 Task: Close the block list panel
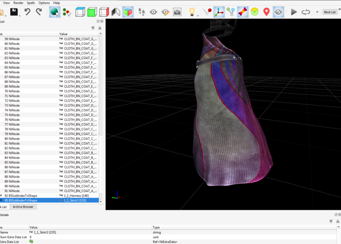pyautogui.click(x=102, y=21)
